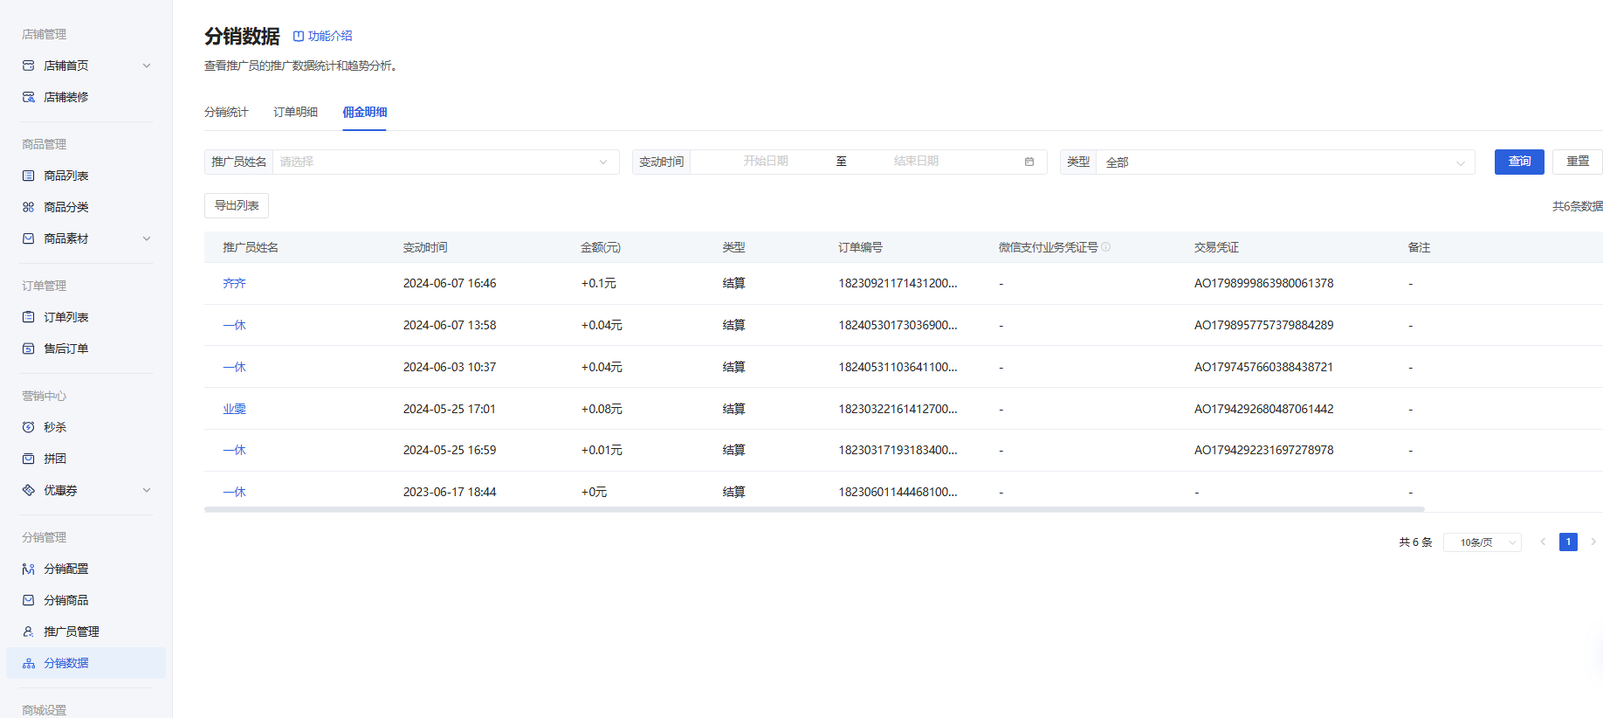Click the 开始日期 input field

[x=765, y=162]
